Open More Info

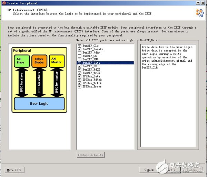point(14,170)
